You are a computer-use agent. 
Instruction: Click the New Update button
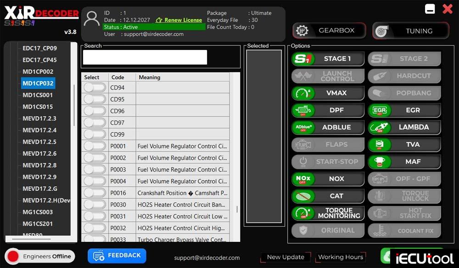pyautogui.click(x=285, y=257)
